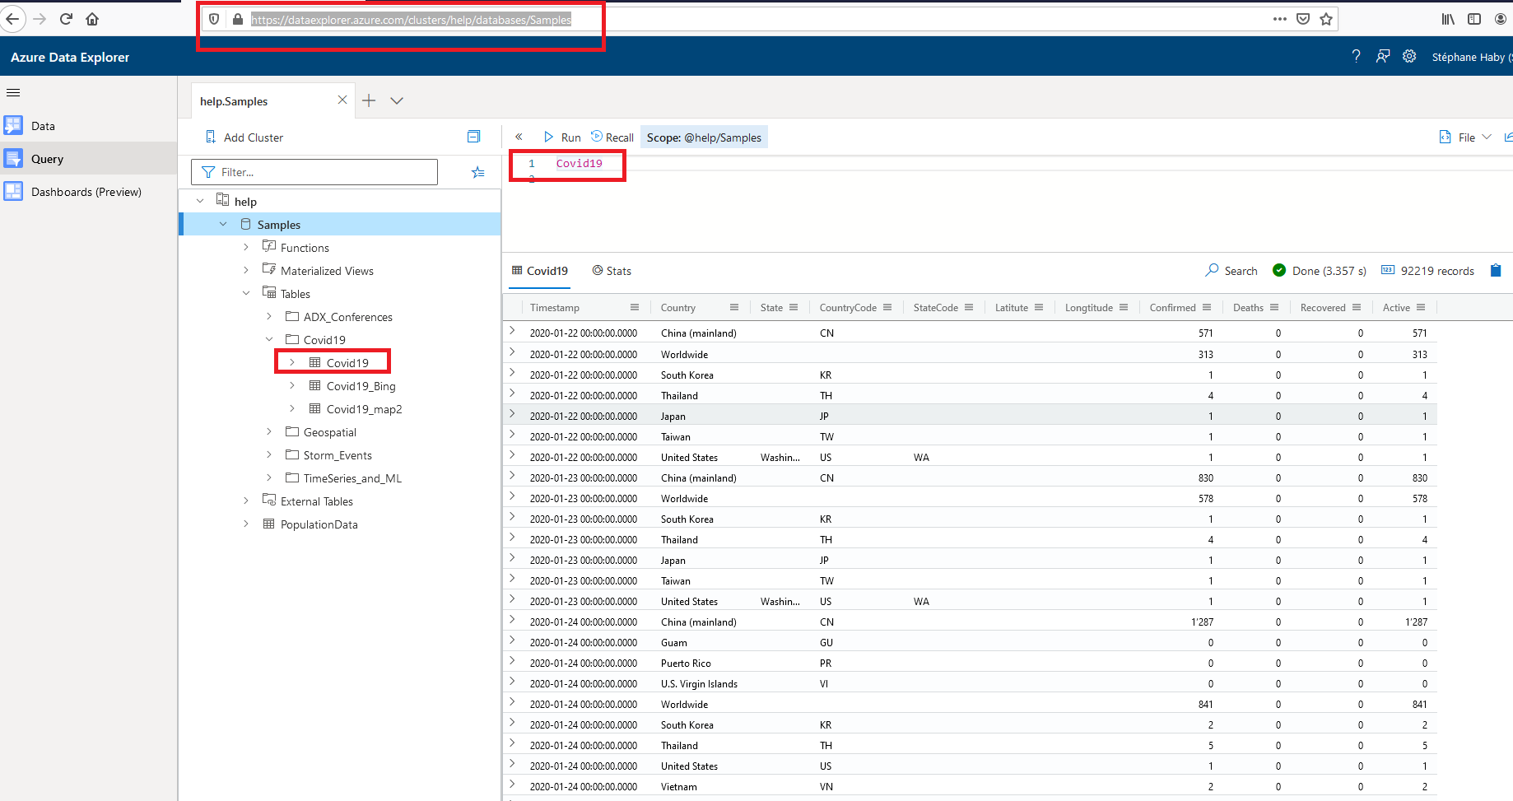Screen dimensions: 1513x801
Task: Reload the page with refresh icon
Action: coord(66,19)
